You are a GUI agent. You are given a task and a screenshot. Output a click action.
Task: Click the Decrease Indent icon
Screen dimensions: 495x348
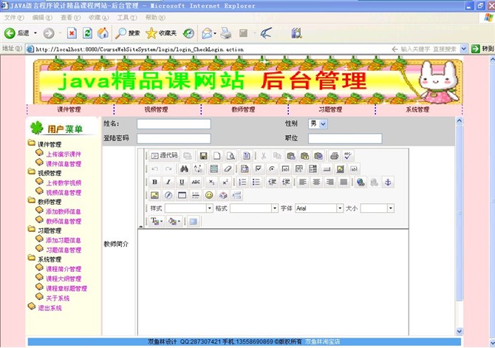tap(272, 182)
